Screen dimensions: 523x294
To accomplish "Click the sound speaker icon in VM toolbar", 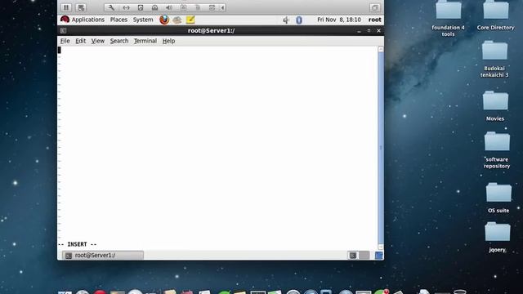I will coord(169,7).
